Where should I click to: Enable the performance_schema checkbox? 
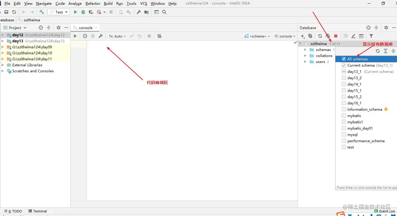point(344,141)
